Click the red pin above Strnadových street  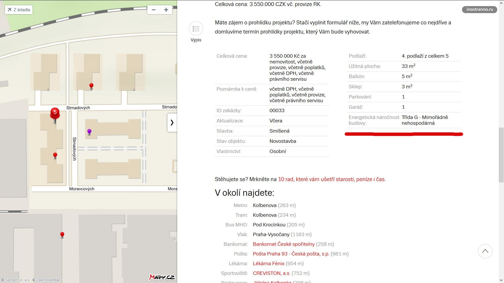tap(91, 86)
